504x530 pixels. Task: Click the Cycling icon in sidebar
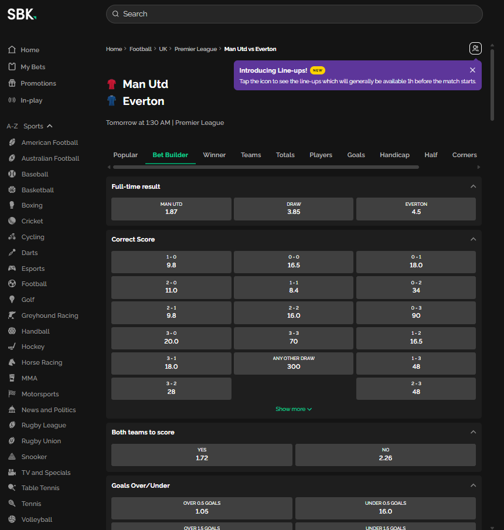tap(12, 237)
